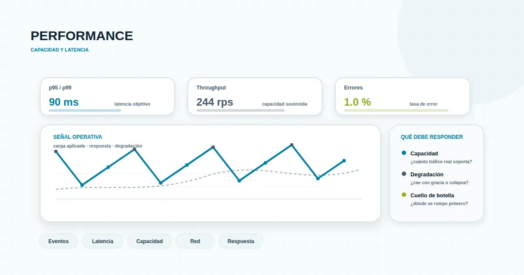Click ¿dónde se rompe primero? text

pyautogui.click(x=439, y=203)
